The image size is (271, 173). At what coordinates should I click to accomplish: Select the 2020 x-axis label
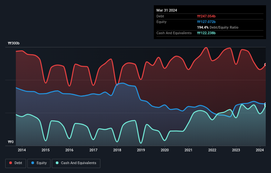[x=165, y=150]
